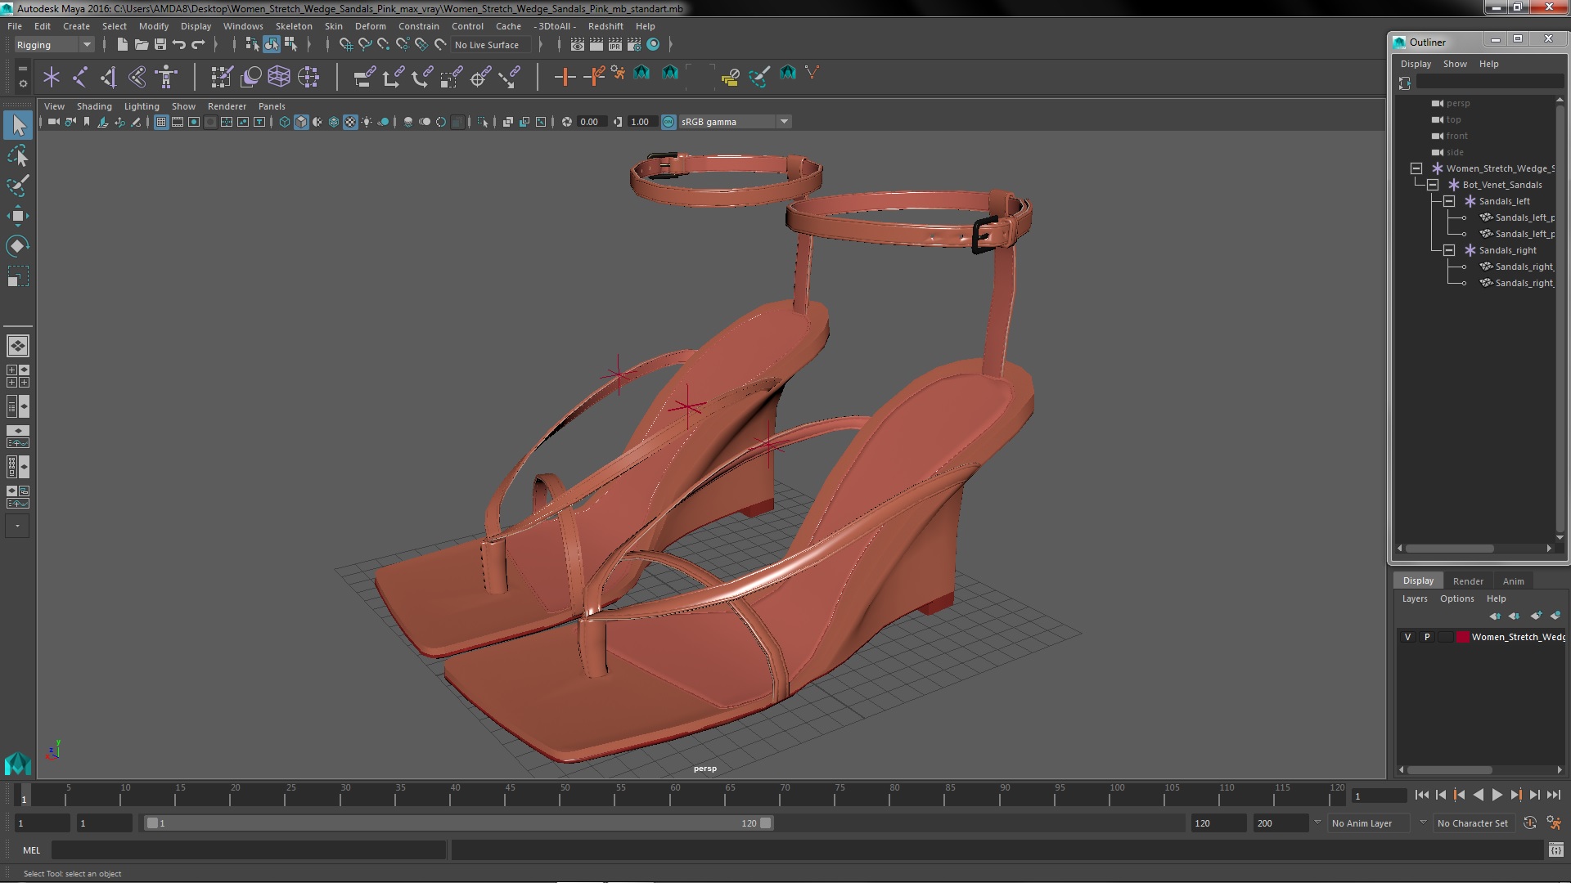The width and height of the screenshot is (1571, 883).
Task: Undo the last action via toolbar arrow
Action: (x=179, y=44)
